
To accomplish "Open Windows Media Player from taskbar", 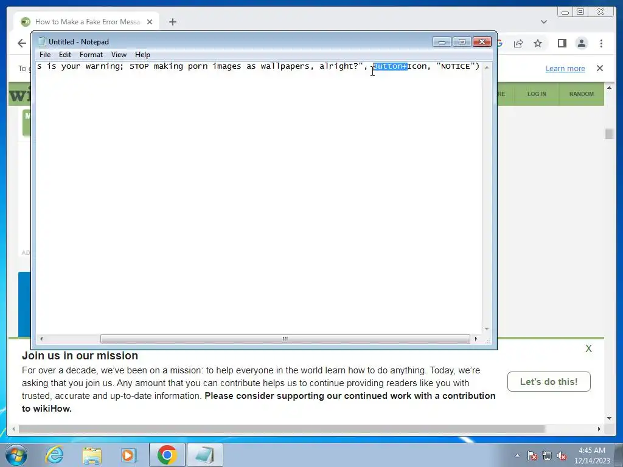I will 128,455.
